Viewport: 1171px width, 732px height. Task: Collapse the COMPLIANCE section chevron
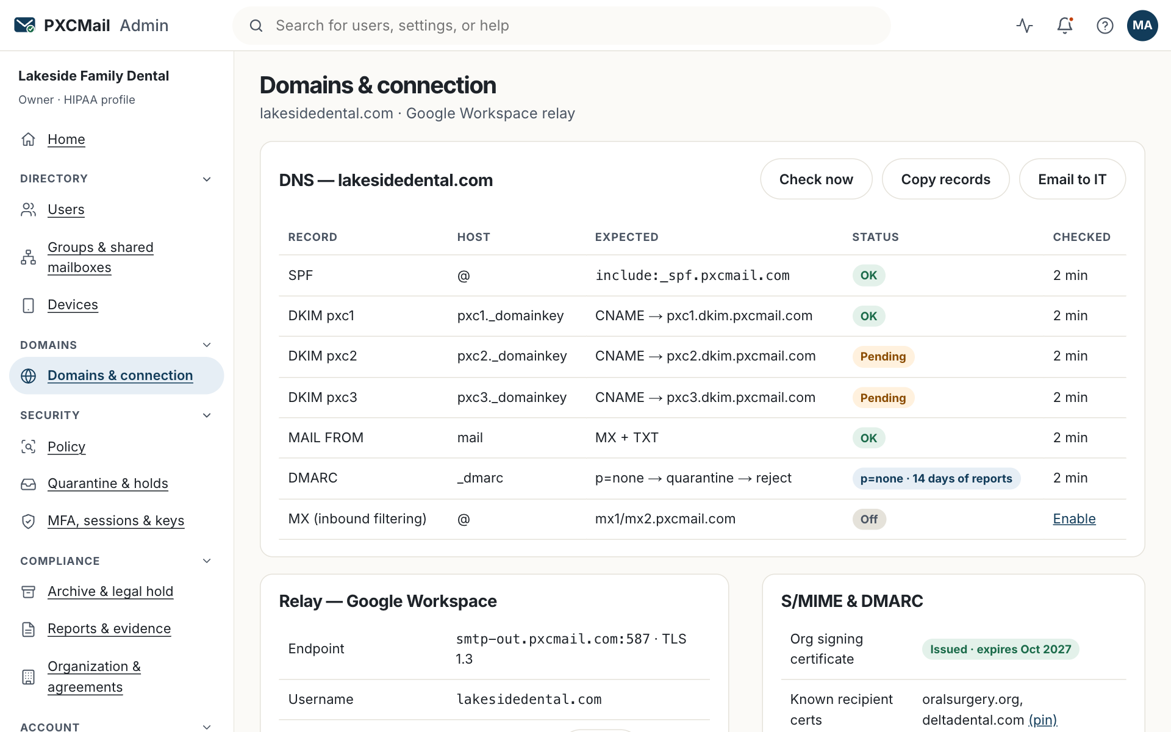(207, 561)
